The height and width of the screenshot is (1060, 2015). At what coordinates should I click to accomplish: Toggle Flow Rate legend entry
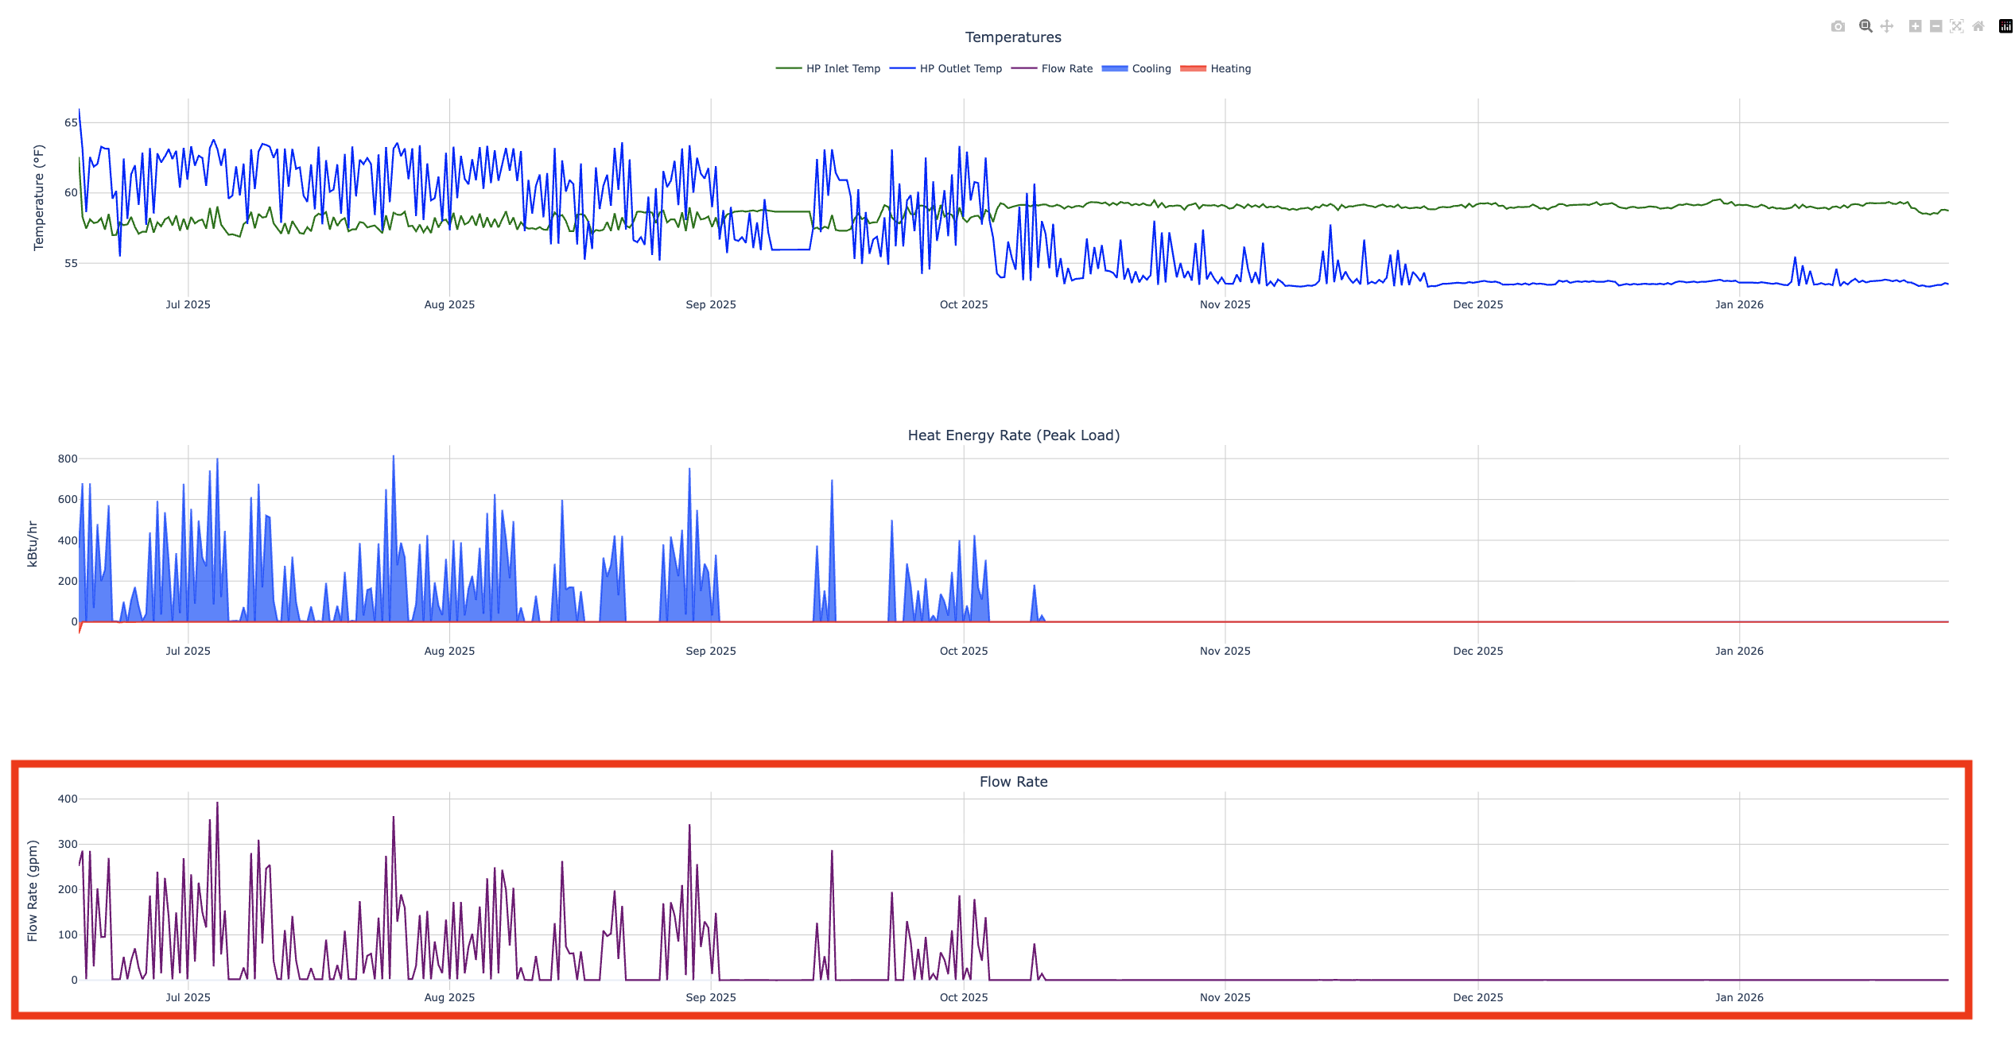click(1066, 69)
